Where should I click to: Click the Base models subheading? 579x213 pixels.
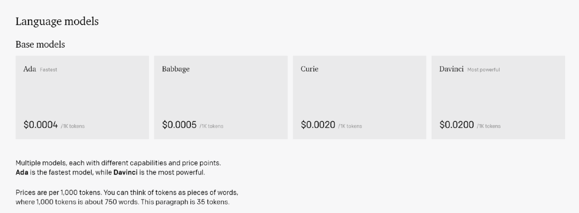tap(40, 44)
